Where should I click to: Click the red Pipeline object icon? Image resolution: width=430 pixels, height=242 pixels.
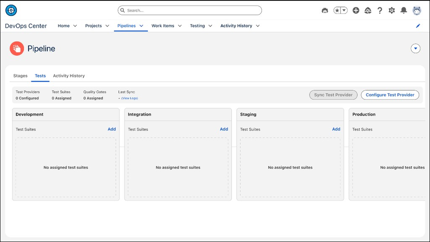coord(17,49)
